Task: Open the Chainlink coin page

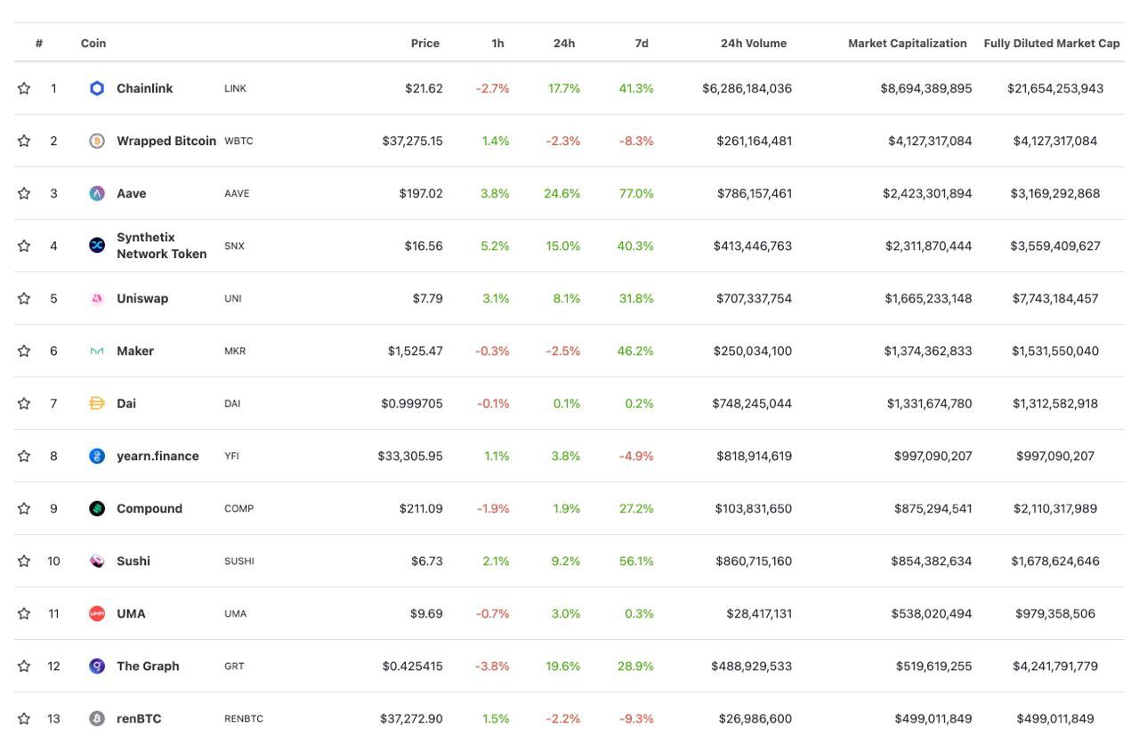Action: pyautogui.click(x=145, y=88)
